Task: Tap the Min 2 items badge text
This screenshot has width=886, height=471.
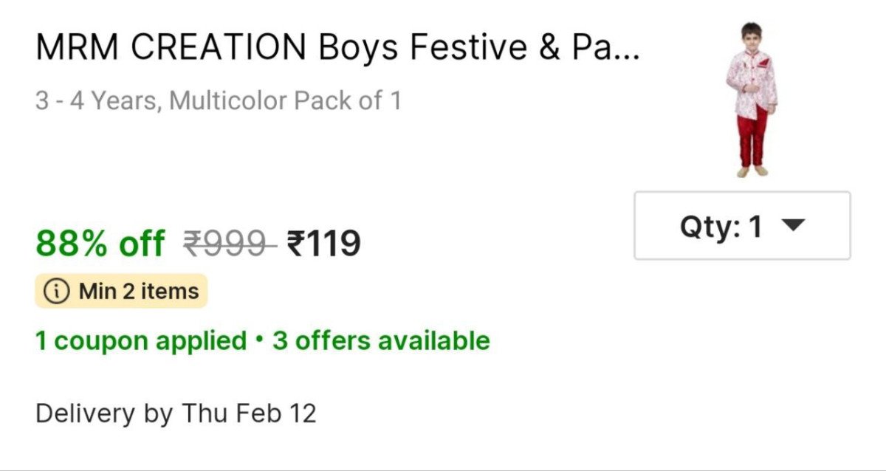Action: click(139, 292)
